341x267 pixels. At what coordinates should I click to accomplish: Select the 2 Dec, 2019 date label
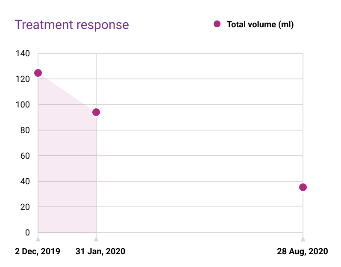point(38,251)
